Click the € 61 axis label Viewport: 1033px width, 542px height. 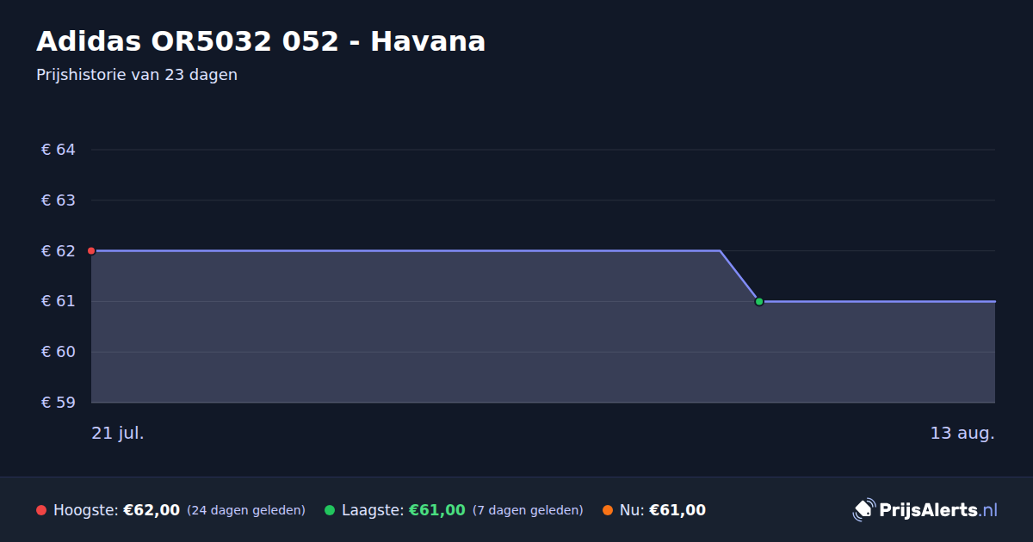click(x=59, y=301)
